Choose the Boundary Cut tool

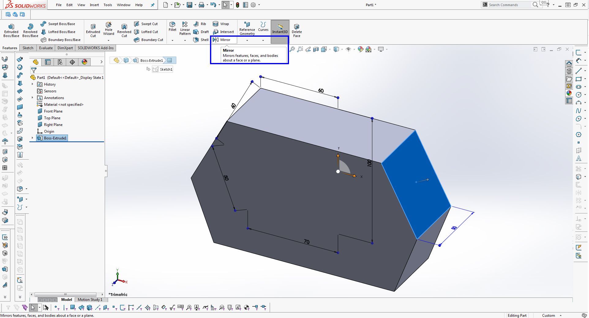click(149, 40)
